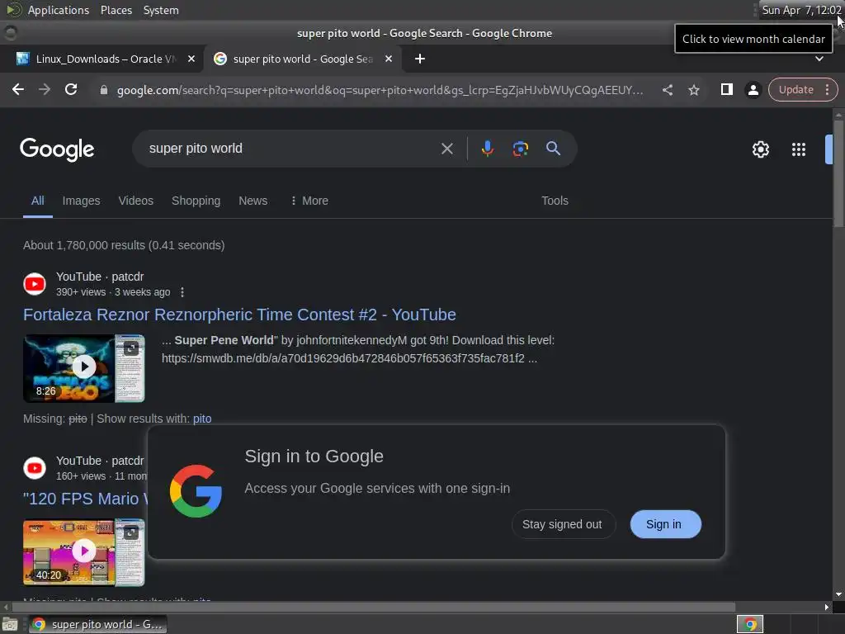The image size is (845, 634).
Task: Switch to Shopping results
Action: pos(196,201)
